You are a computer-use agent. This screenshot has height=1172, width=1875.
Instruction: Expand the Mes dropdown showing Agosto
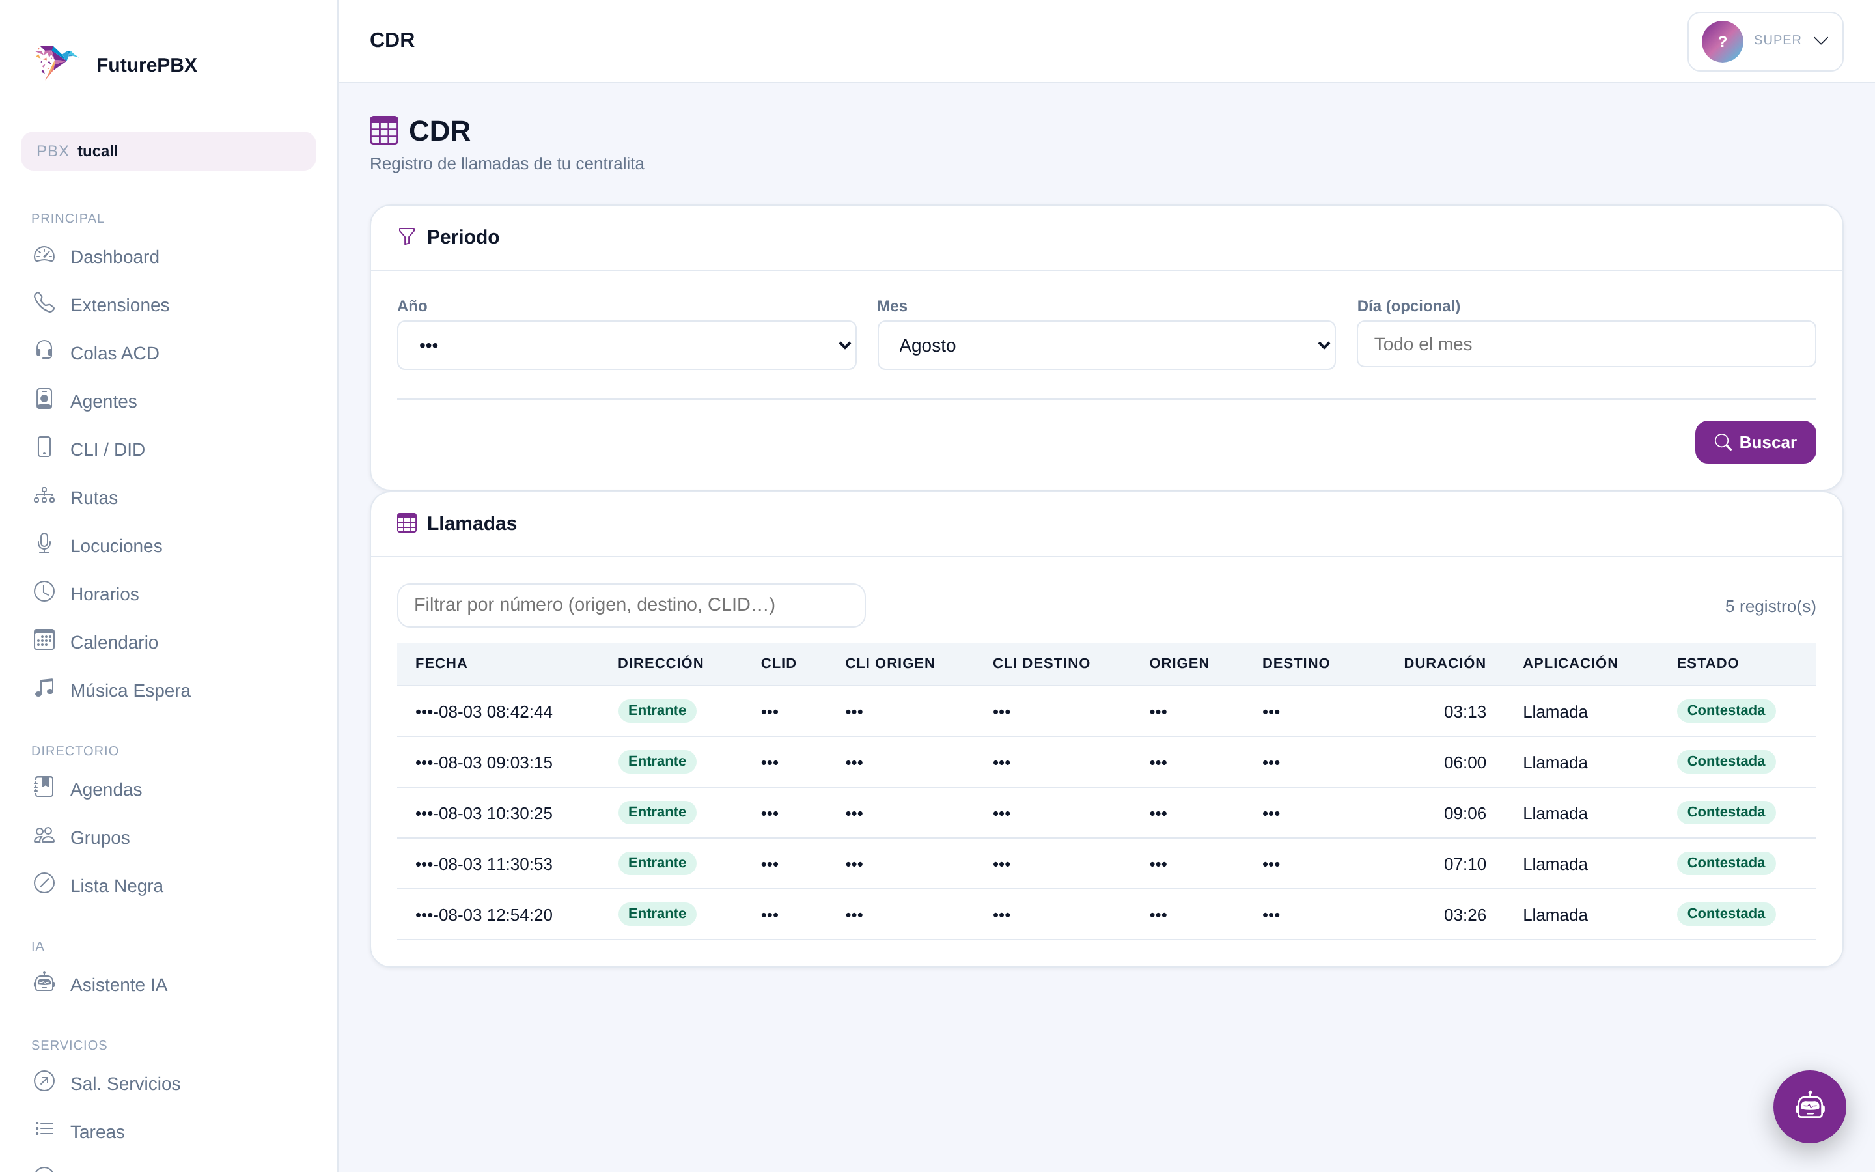1105,345
